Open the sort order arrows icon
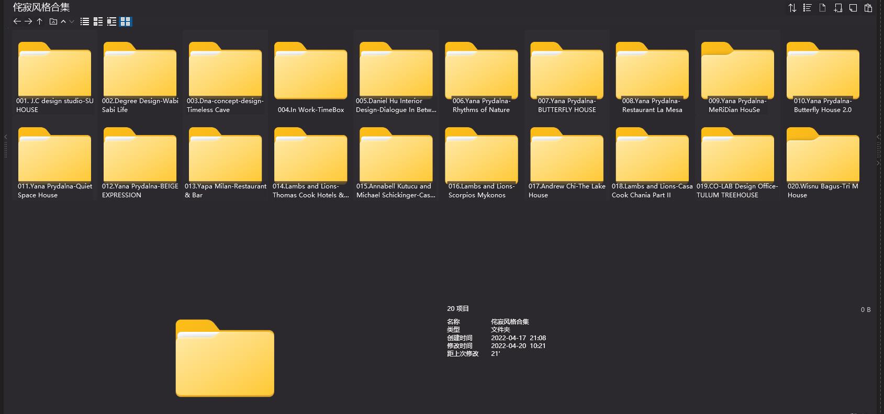This screenshot has height=414, width=884. [792, 8]
